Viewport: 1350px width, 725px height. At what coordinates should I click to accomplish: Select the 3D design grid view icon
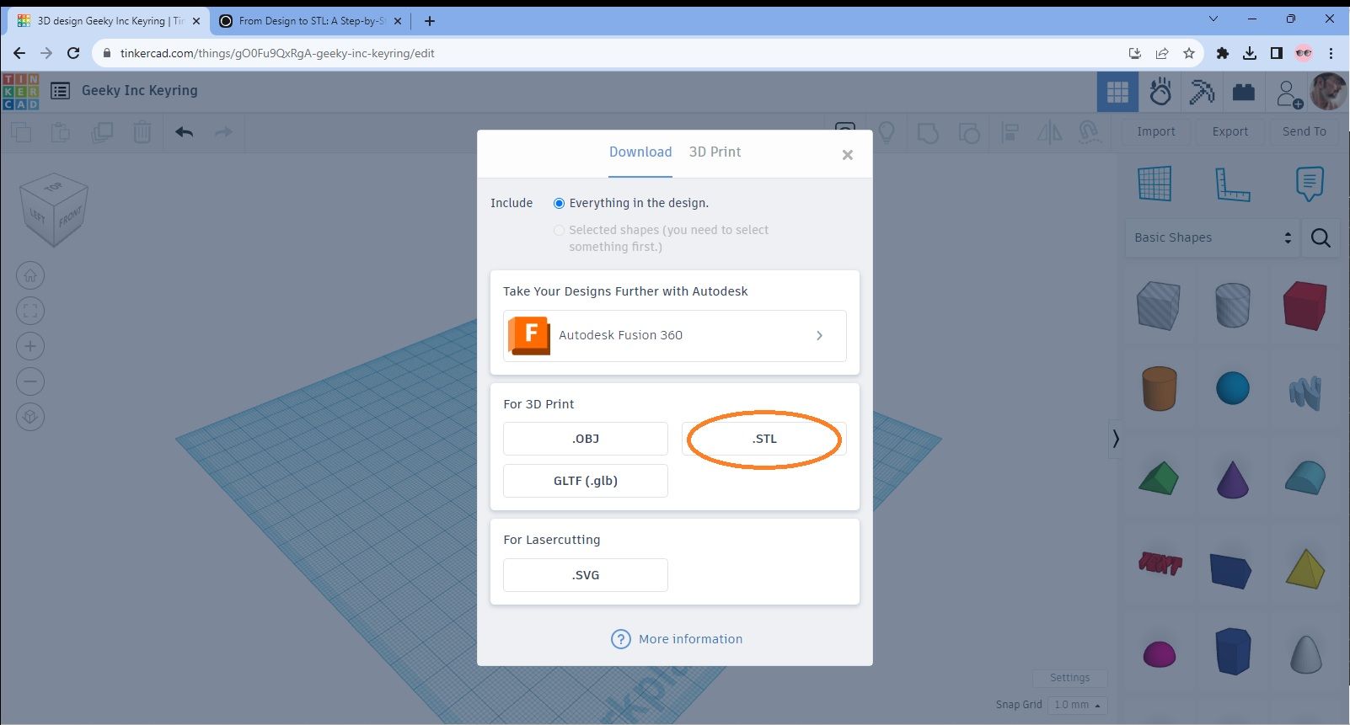pos(1117,92)
